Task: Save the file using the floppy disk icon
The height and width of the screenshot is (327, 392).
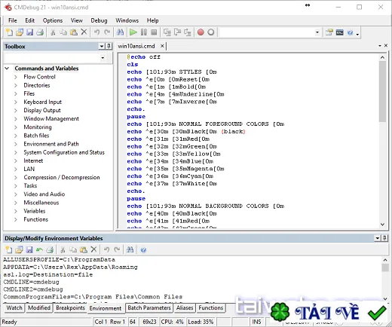Action: click(x=30, y=32)
